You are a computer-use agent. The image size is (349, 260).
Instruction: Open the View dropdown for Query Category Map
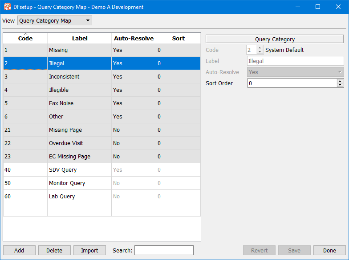(54, 21)
